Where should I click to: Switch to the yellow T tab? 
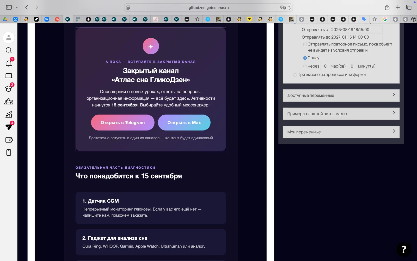249,19
